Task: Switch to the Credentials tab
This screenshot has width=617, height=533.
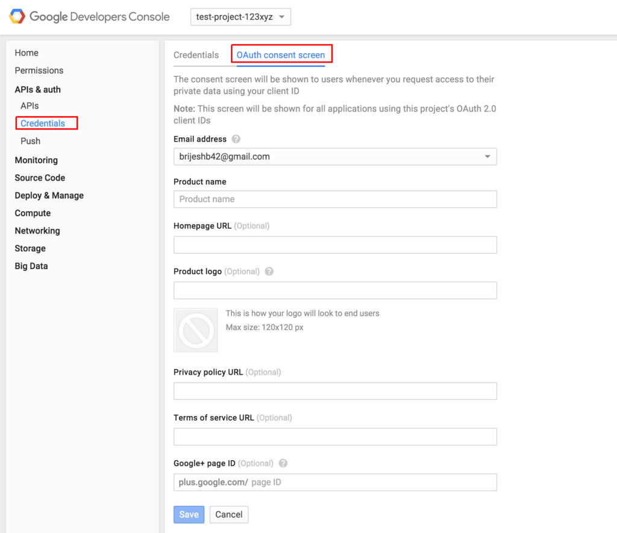Action: 196,55
